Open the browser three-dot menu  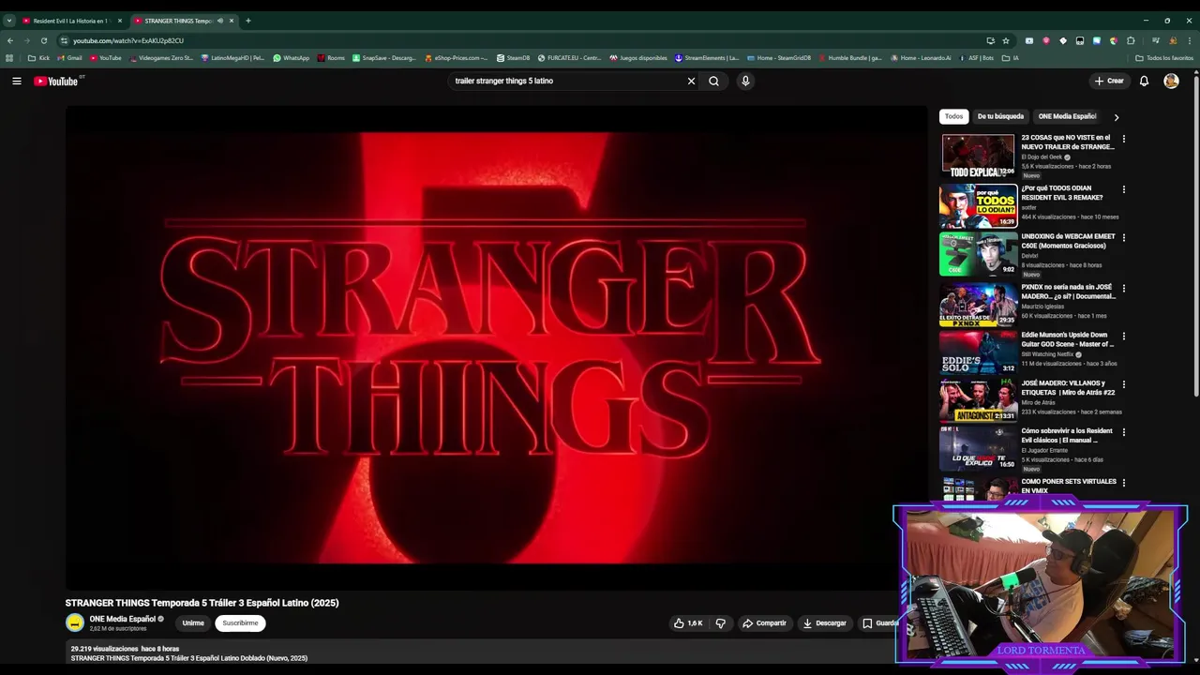[x=1190, y=40]
